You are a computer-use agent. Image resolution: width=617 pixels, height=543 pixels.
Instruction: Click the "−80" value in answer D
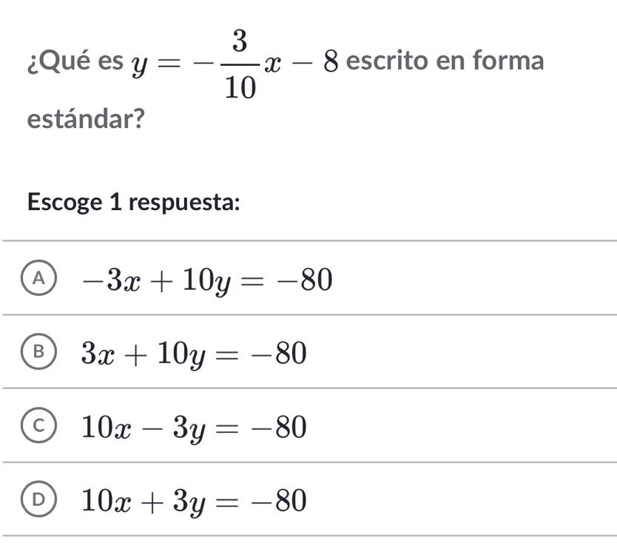pyautogui.click(x=277, y=501)
